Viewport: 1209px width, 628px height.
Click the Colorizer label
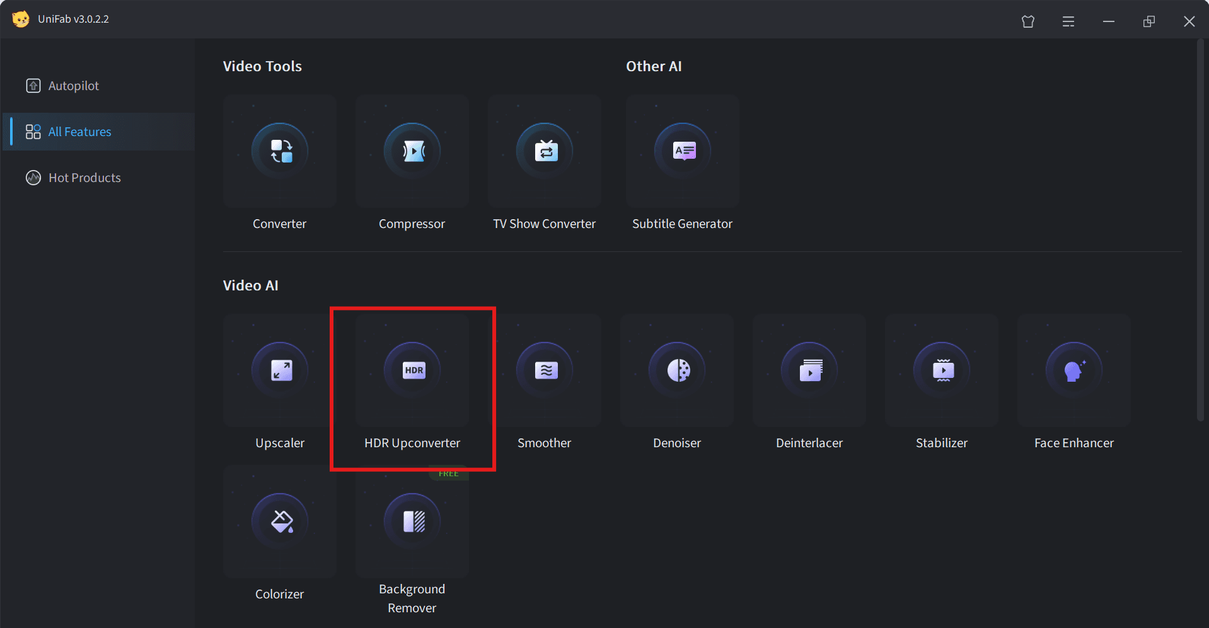pyautogui.click(x=280, y=594)
